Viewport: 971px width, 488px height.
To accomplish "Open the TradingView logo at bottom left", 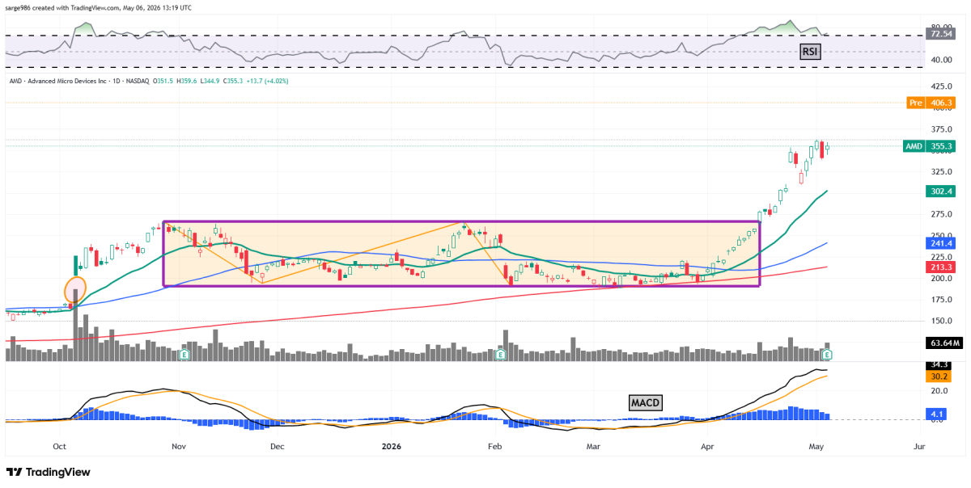I will 49,472.
